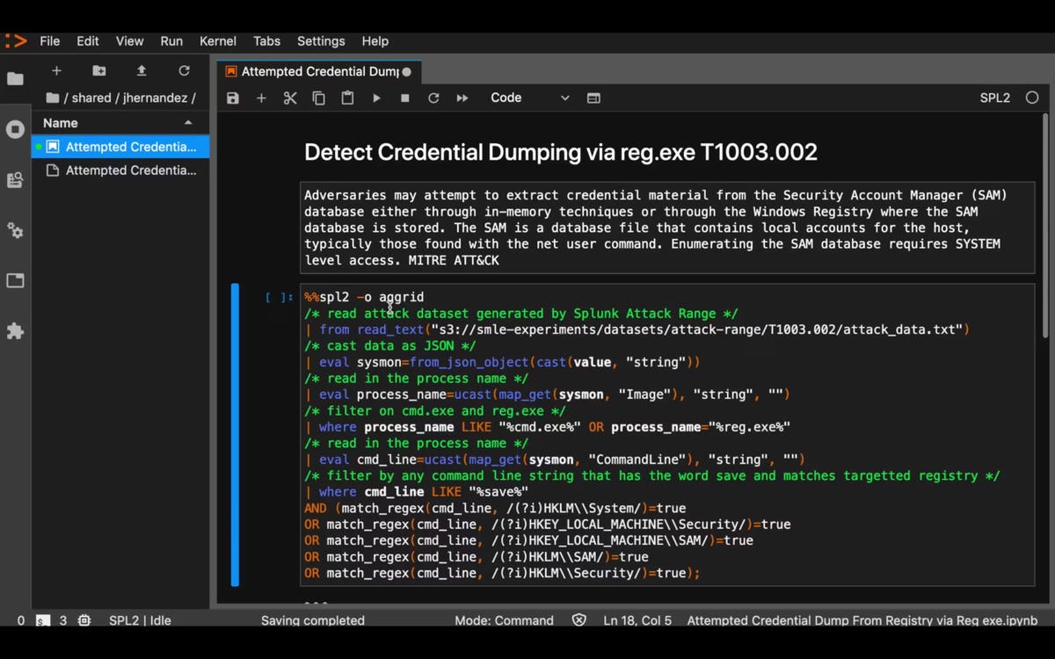Viewport: 1055px width, 659px height.
Task: Open the Running Terminals and Kernels sidebar
Action: pos(15,130)
